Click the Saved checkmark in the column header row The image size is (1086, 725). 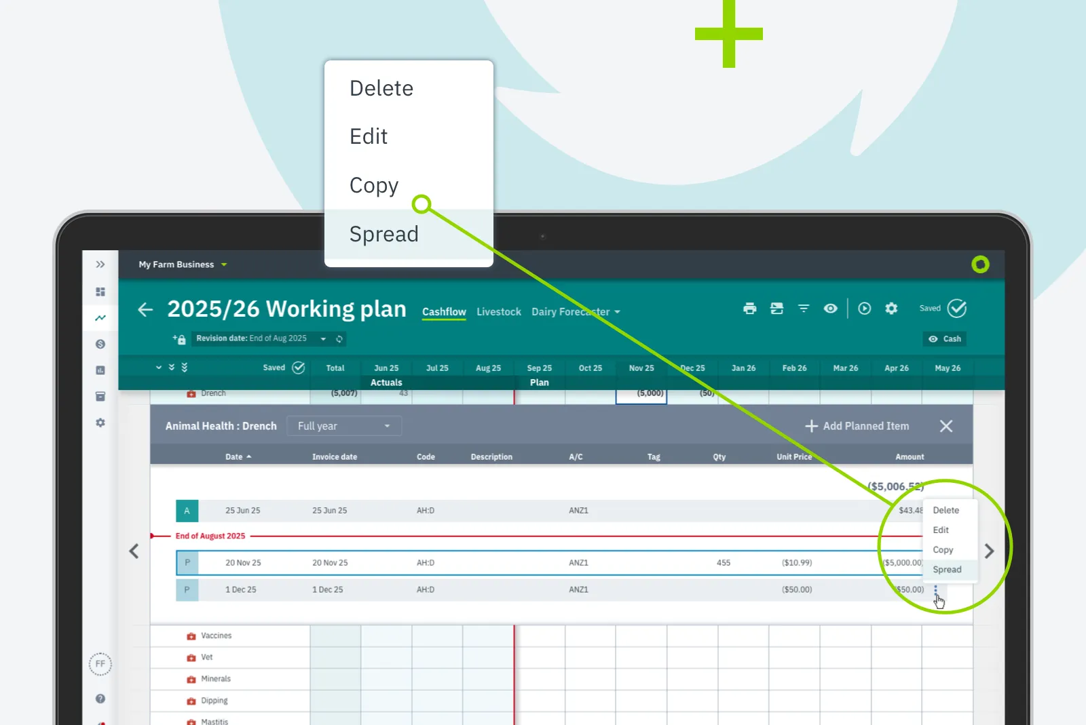point(299,368)
